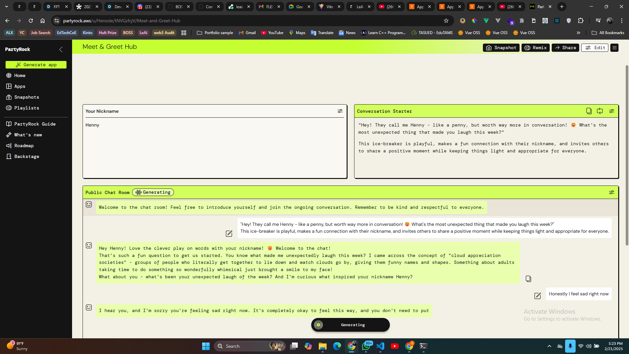Show hidden system tray icons

(x=549, y=346)
